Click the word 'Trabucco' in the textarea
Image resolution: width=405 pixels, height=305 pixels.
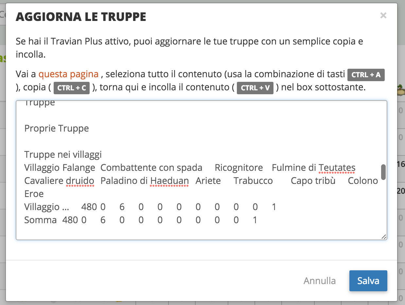(x=253, y=181)
